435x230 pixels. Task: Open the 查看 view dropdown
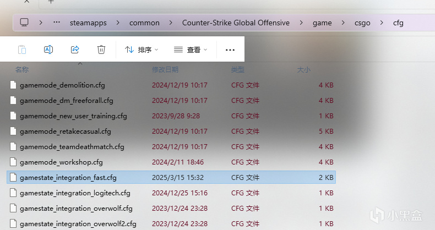coord(191,50)
